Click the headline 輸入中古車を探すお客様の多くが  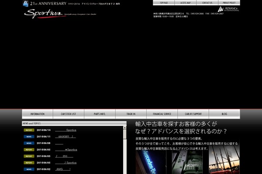click(x=176, y=124)
